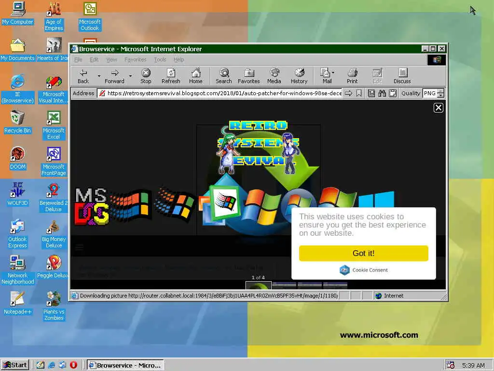494x371 pixels.
Task: Refresh the current page
Action: 171,76
